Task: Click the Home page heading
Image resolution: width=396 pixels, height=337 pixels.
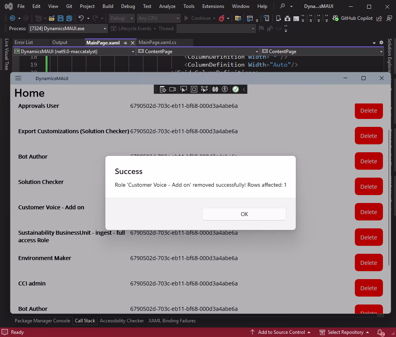Action: (30, 93)
